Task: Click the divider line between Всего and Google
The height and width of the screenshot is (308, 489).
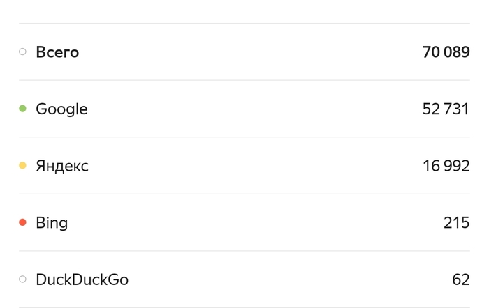Action: pyautogui.click(x=245, y=80)
